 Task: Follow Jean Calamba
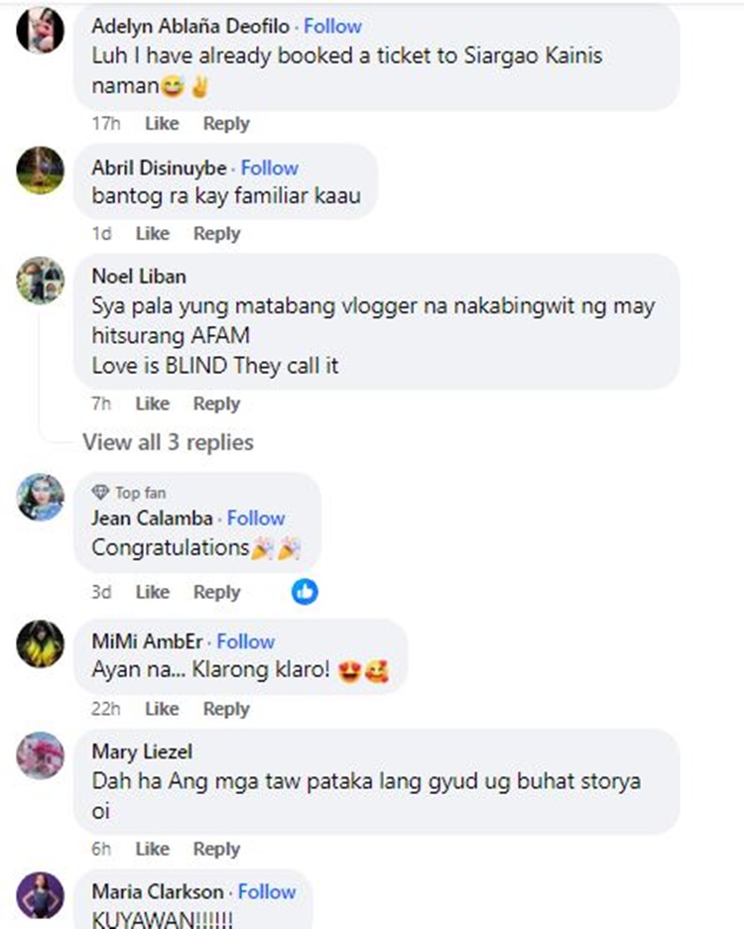point(256,519)
